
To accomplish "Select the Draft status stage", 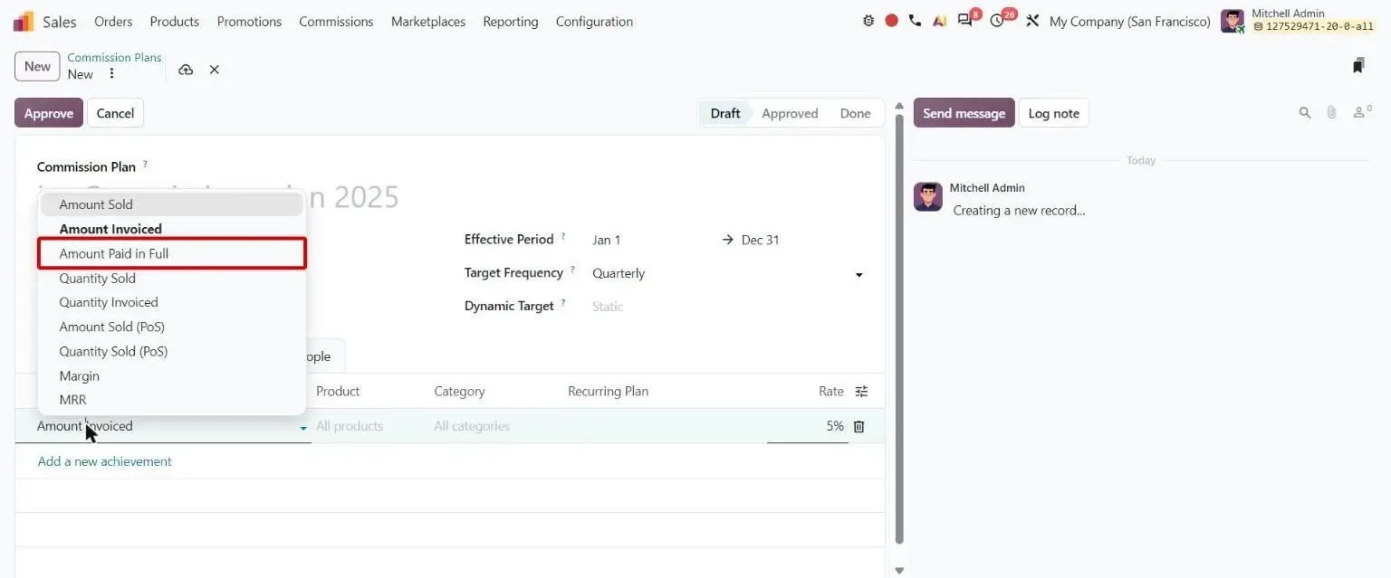I will pyautogui.click(x=724, y=113).
